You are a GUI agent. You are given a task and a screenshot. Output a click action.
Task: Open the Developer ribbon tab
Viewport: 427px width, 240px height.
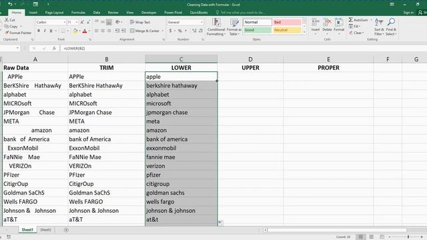coord(149,13)
